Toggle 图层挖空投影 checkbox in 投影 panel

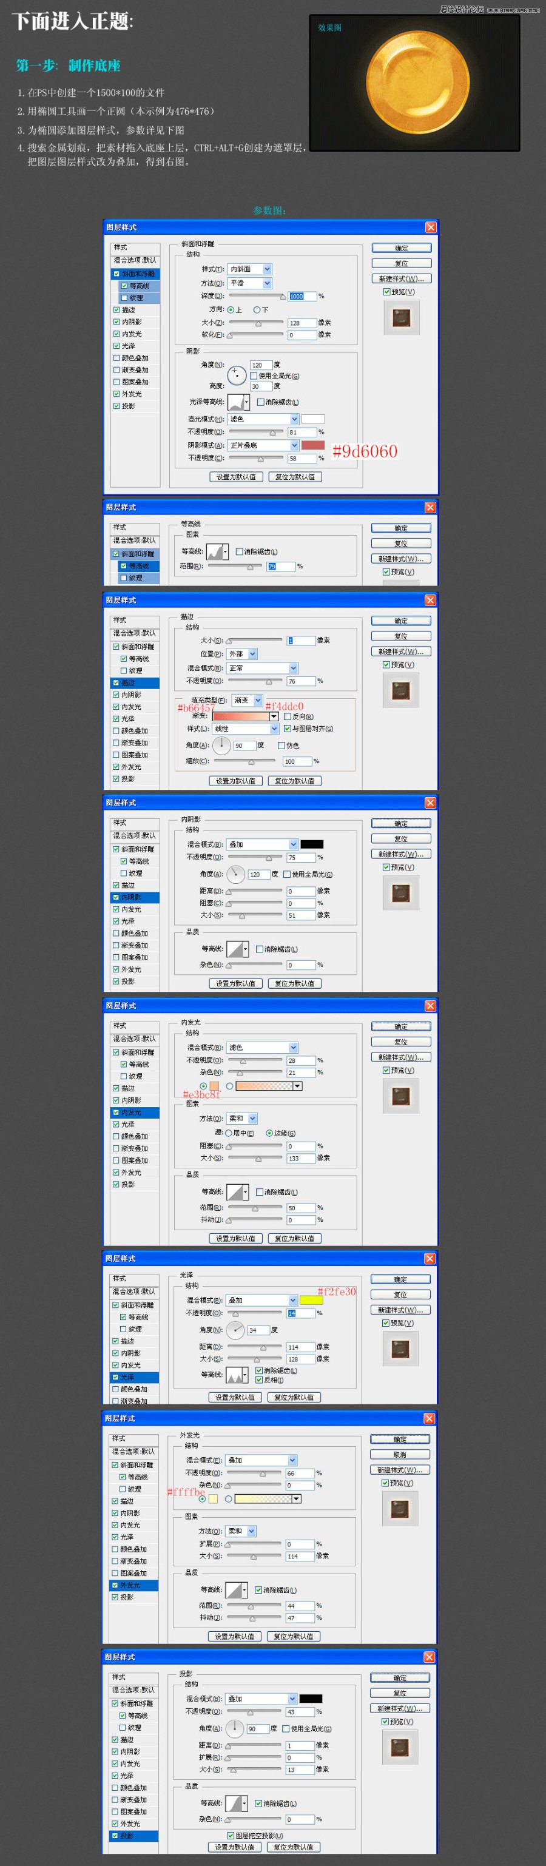229,1836
